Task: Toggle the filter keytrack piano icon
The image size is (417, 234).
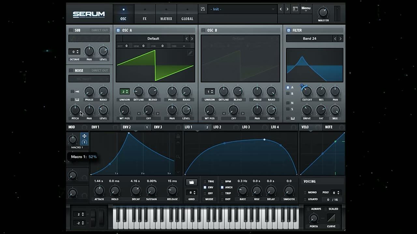Action: coord(293,118)
